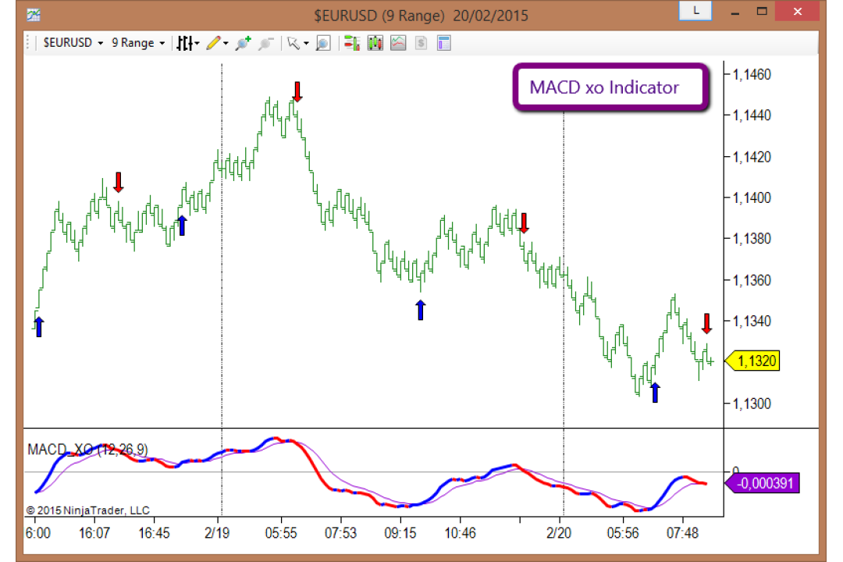Screen dimensions: 843x562
Task: Click the blue buy arrow near 09:15
Action: click(421, 310)
